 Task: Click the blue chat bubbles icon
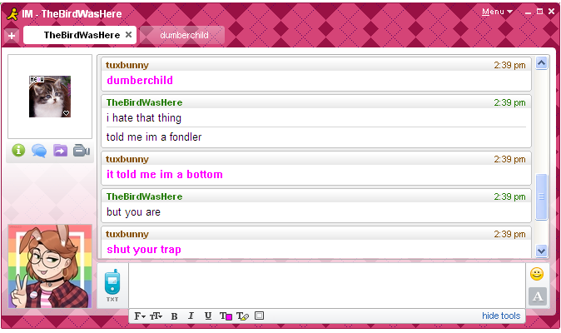[x=39, y=151]
